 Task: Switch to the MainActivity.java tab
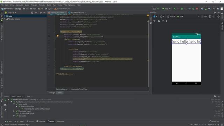click(x=77, y=13)
